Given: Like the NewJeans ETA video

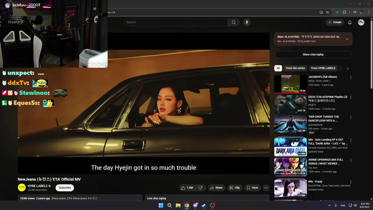Looking at the screenshot, I should coord(187,188).
